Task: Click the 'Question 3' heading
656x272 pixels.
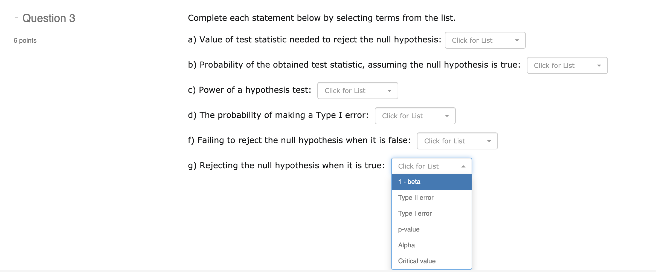Action: (49, 18)
